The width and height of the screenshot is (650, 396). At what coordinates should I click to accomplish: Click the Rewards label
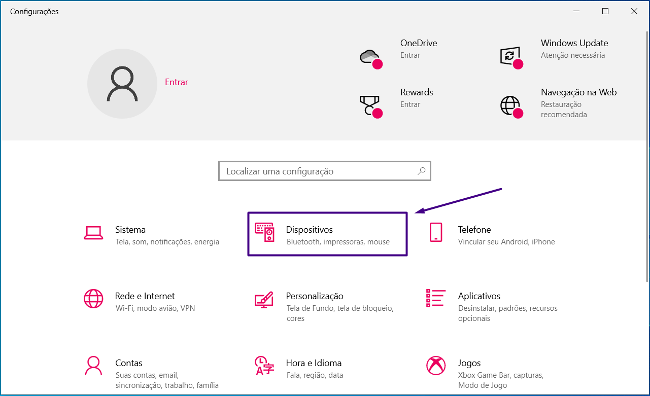click(x=417, y=92)
